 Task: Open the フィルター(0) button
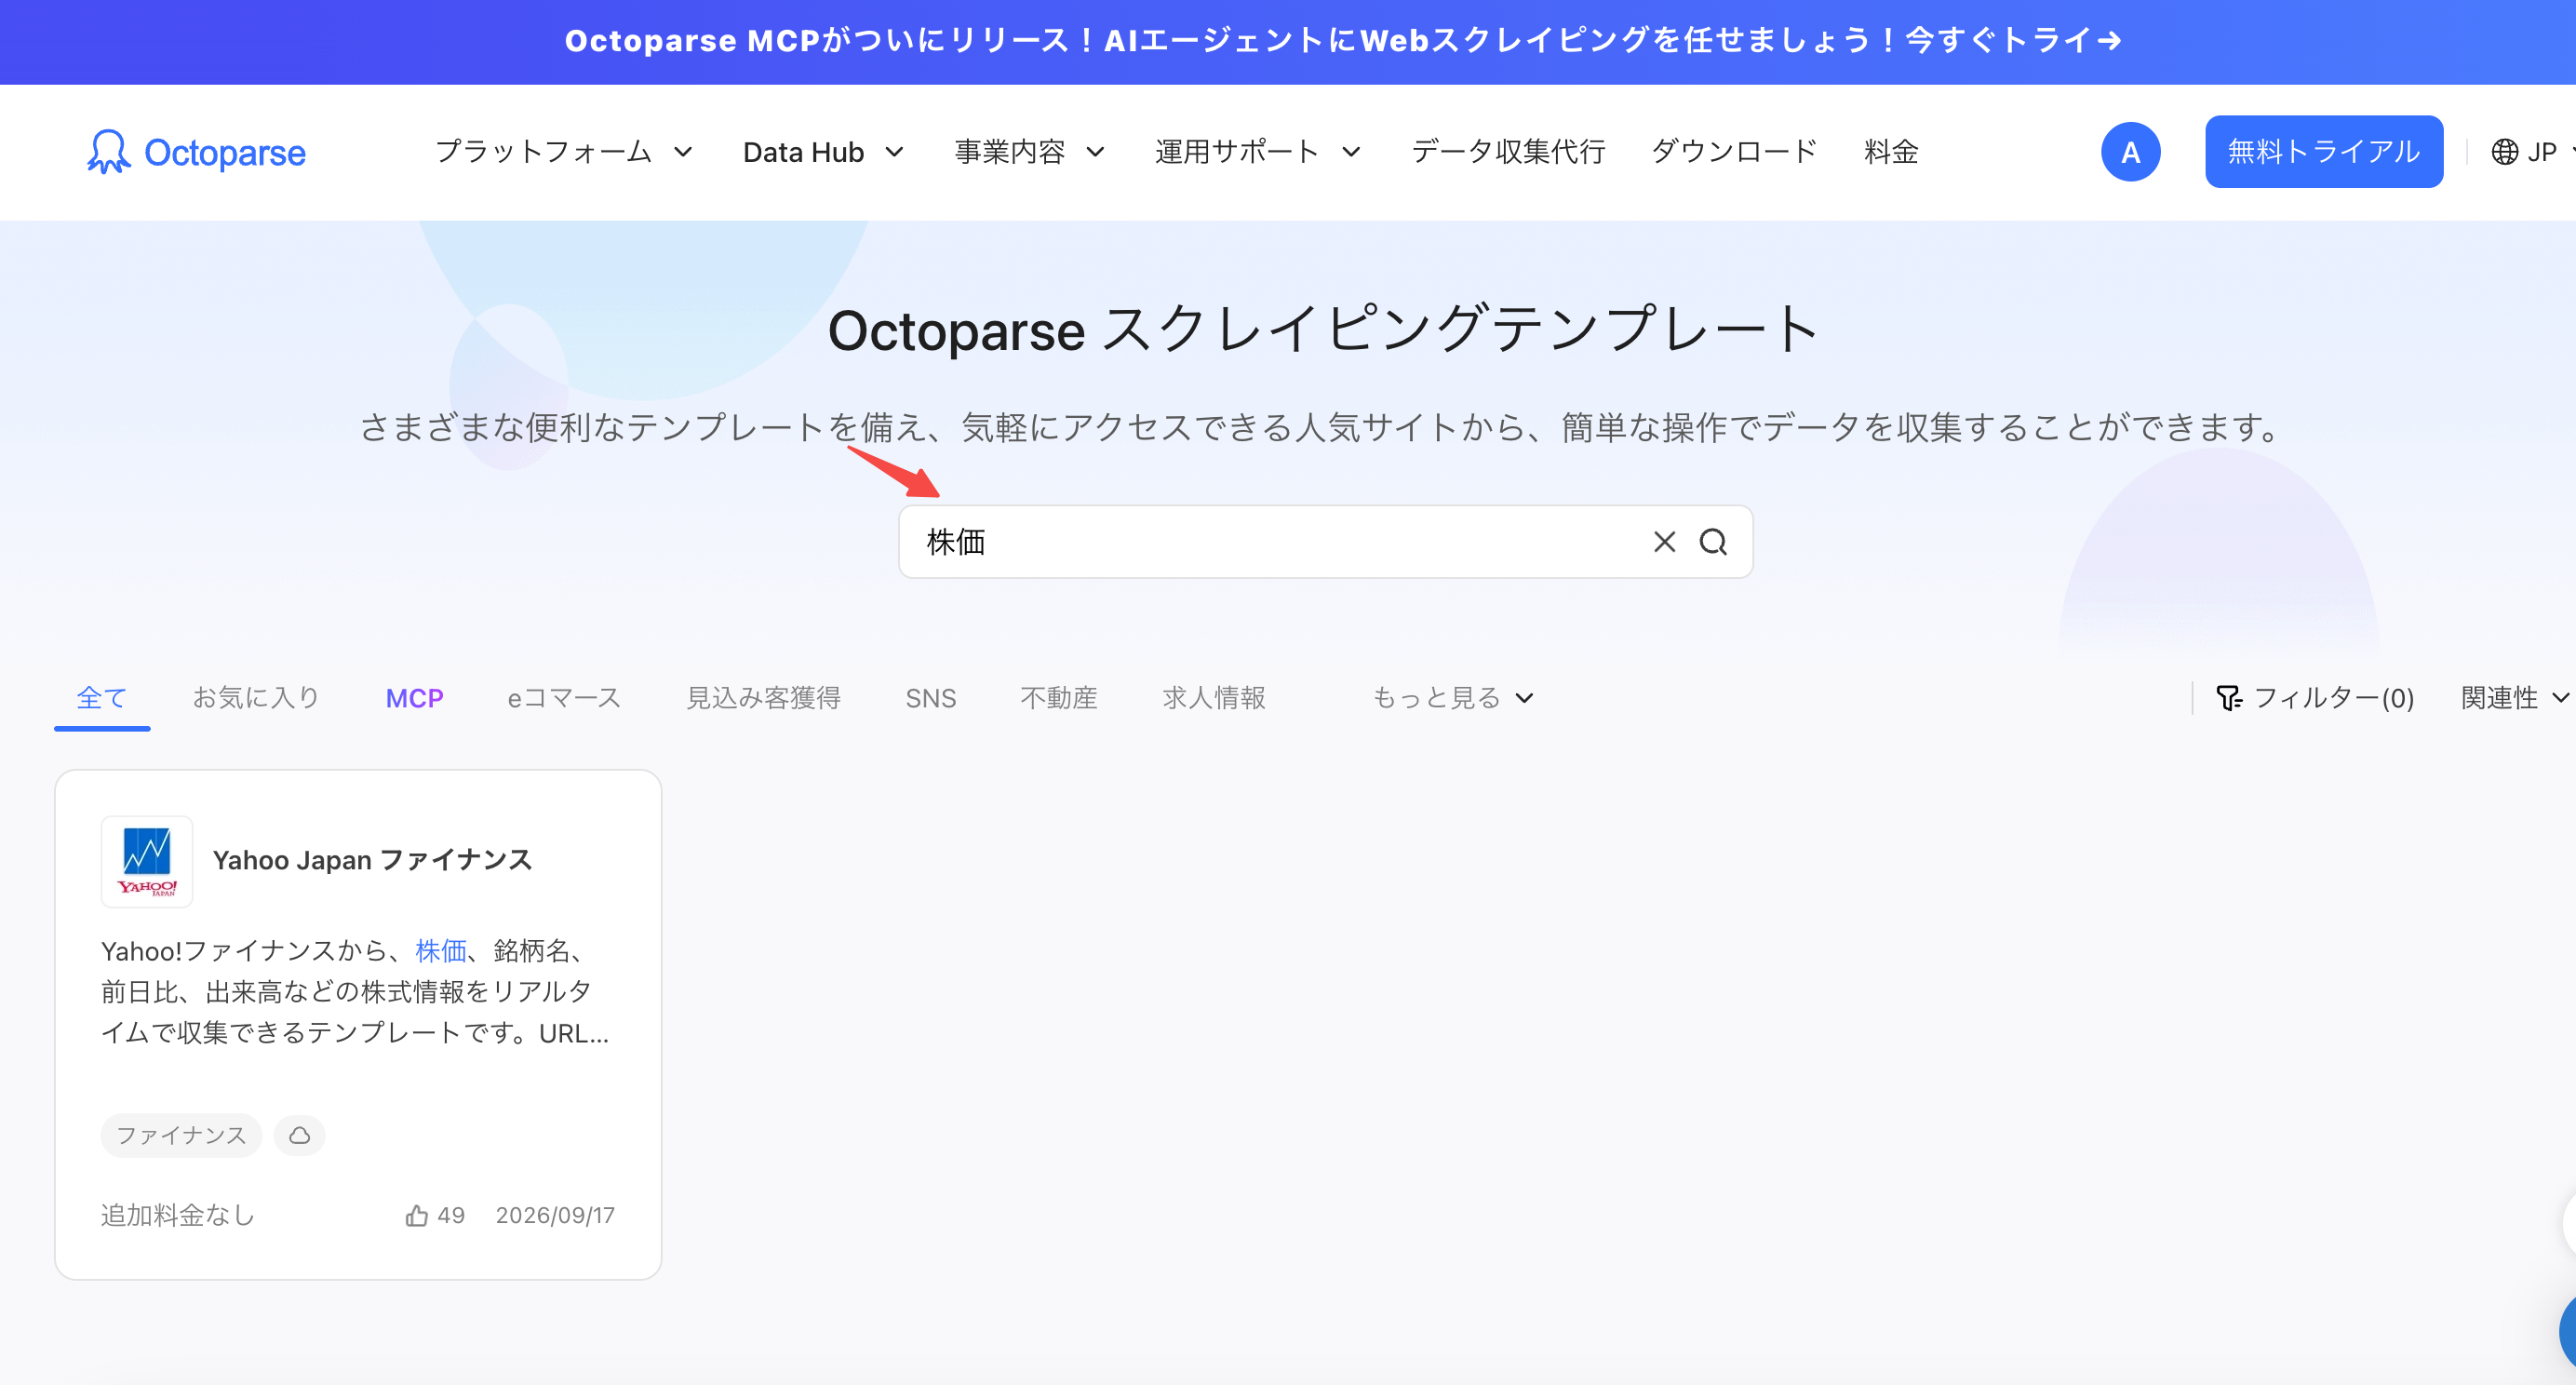[x=2315, y=698]
